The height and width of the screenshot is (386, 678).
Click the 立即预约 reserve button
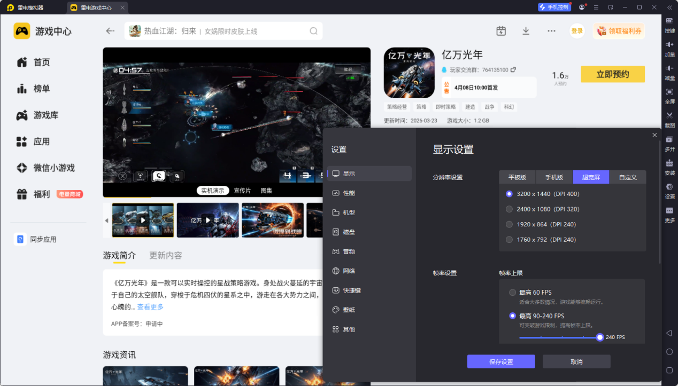612,74
